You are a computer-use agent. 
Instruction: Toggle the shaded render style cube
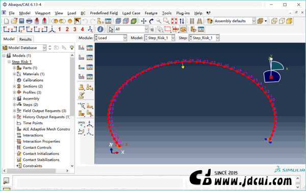[x=289, y=21]
